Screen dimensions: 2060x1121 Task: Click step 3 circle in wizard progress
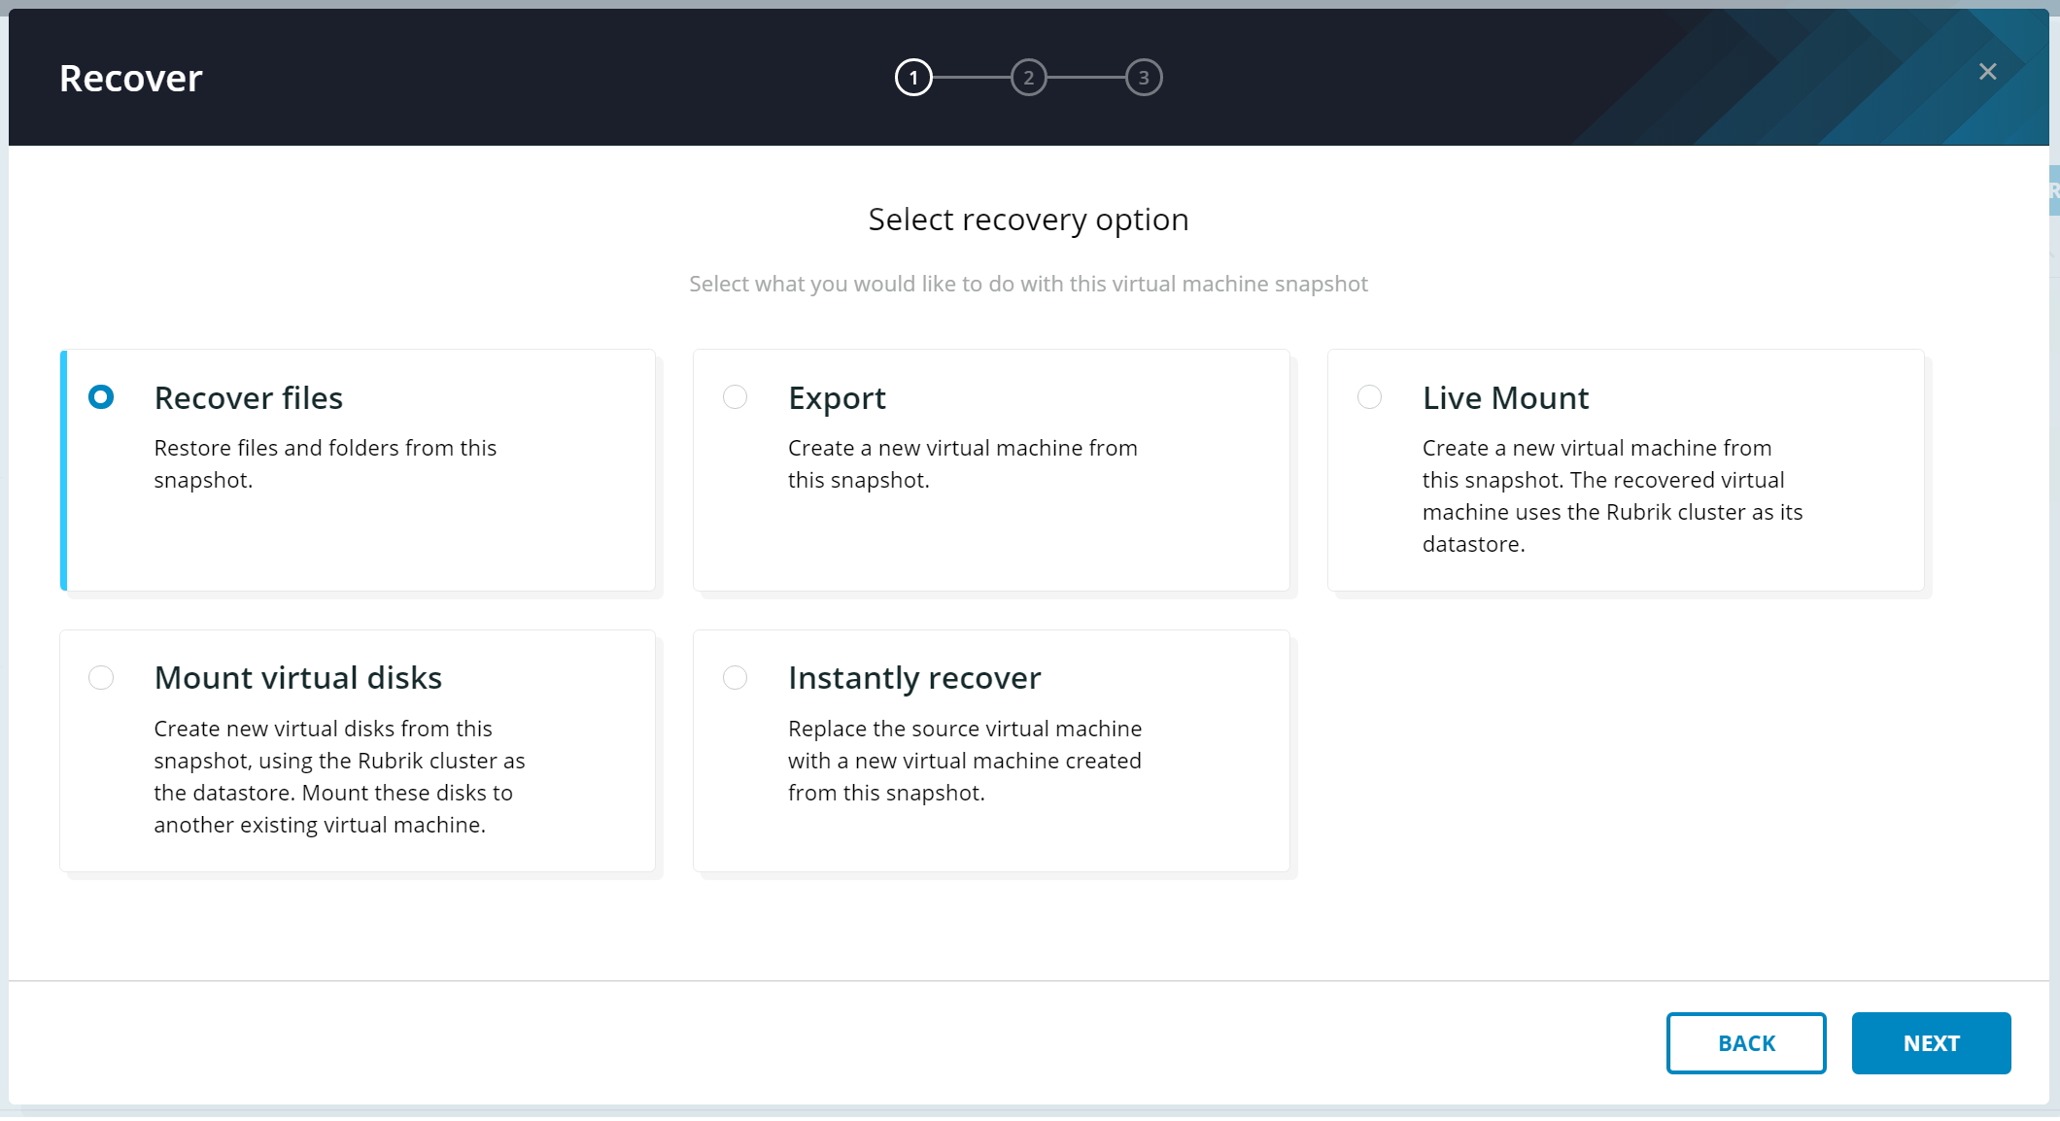(x=1144, y=78)
